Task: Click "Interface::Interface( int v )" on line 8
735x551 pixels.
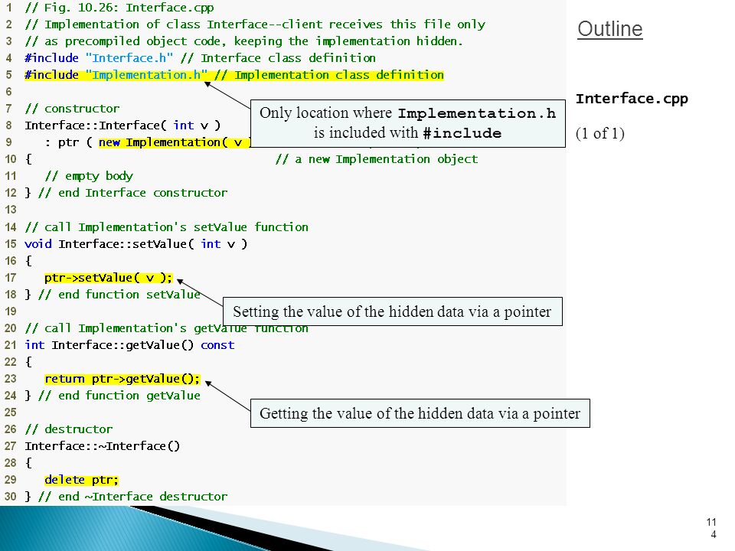Action: [122, 126]
